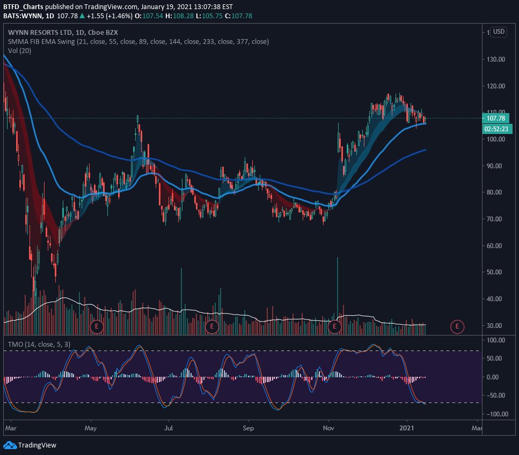Click the 70.00 price axis label
519x455 pixels.
point(494,219)
